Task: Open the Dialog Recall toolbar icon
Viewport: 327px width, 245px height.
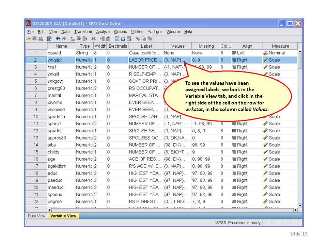Action: tap(49, 38)
